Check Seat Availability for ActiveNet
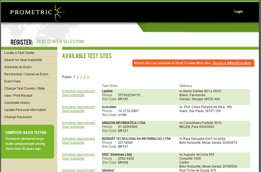Viewport: 261px width, 172px height. click(x=73, y=111)
